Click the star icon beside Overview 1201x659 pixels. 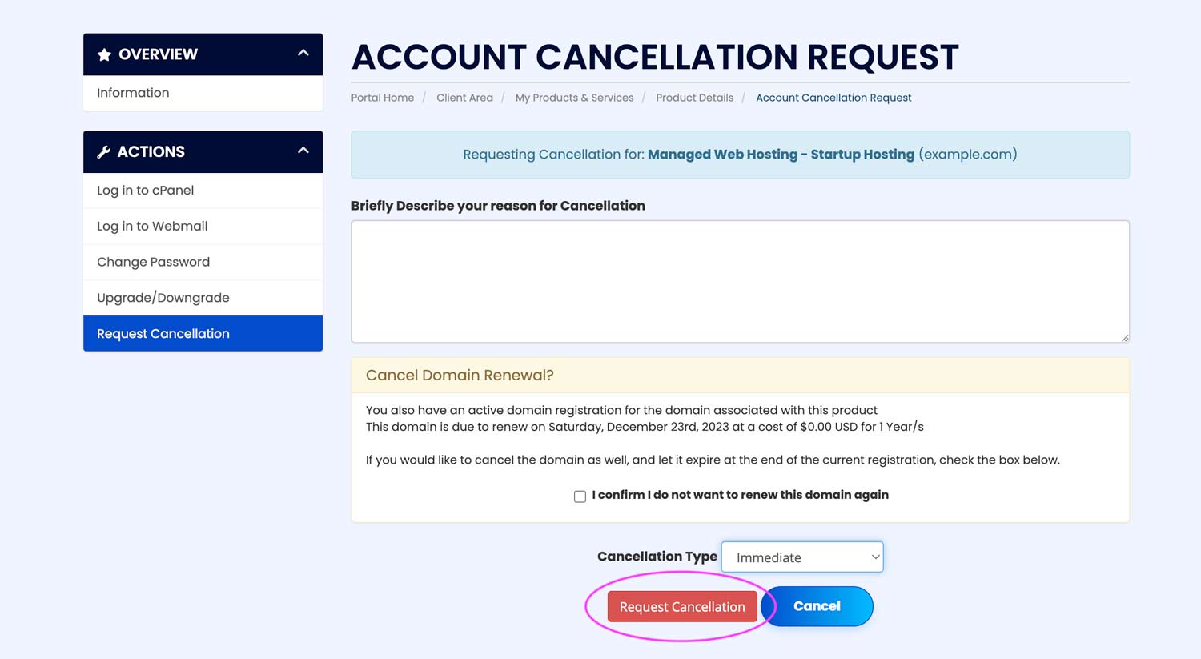(x=104, y=54)
